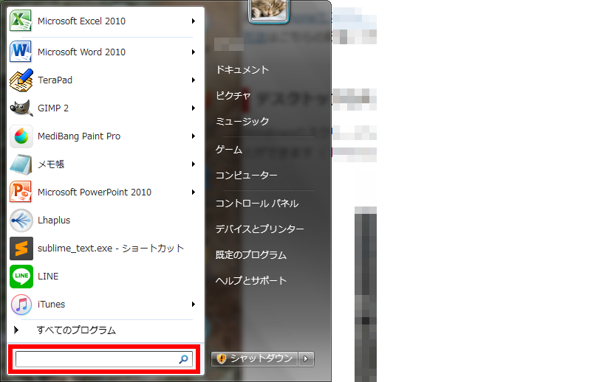Viewport: 605px width, 382px height.
Task: Launch LINE from its green icon
Action: [x=21, y=277]
